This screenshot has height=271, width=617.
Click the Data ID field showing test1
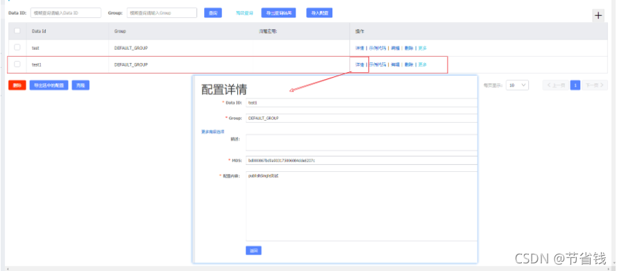click(361, 103)
